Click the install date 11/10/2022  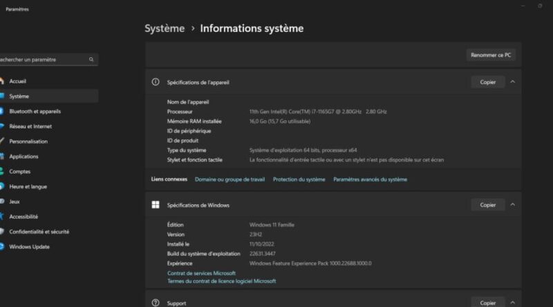[262, 244]
